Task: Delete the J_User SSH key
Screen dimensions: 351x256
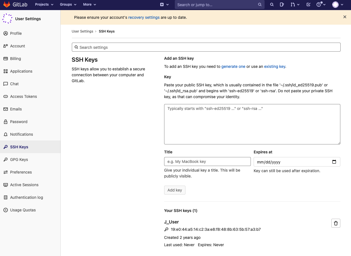Action: [336, 223]
